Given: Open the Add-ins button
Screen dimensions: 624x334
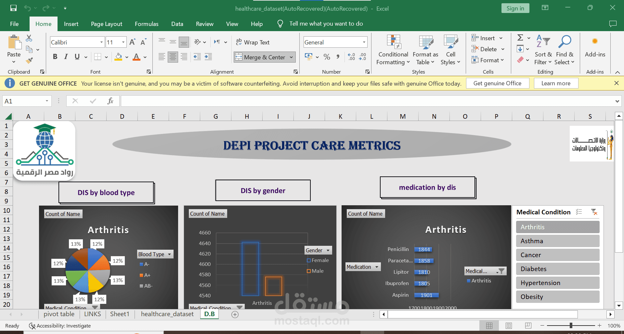Looking at the screenshot, I should (x=595, y=47).
